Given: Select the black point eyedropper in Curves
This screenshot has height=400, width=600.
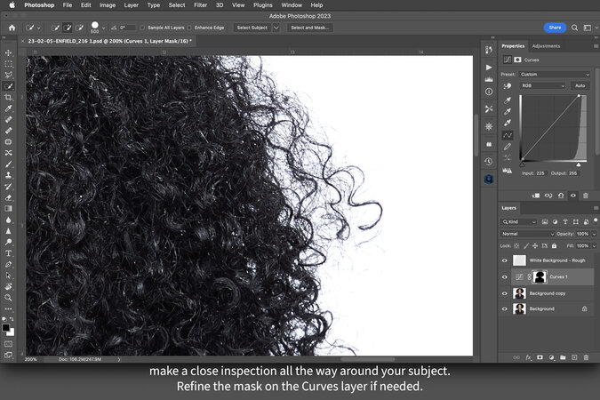Looking at the screenshot, I should pos(508,100).
